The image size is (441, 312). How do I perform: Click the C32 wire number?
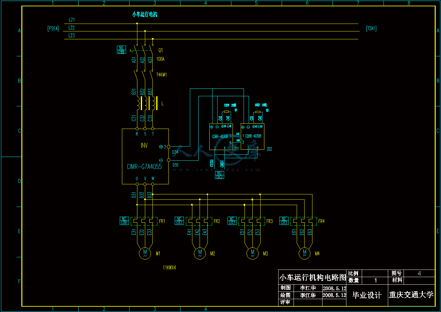coord(142,118)
